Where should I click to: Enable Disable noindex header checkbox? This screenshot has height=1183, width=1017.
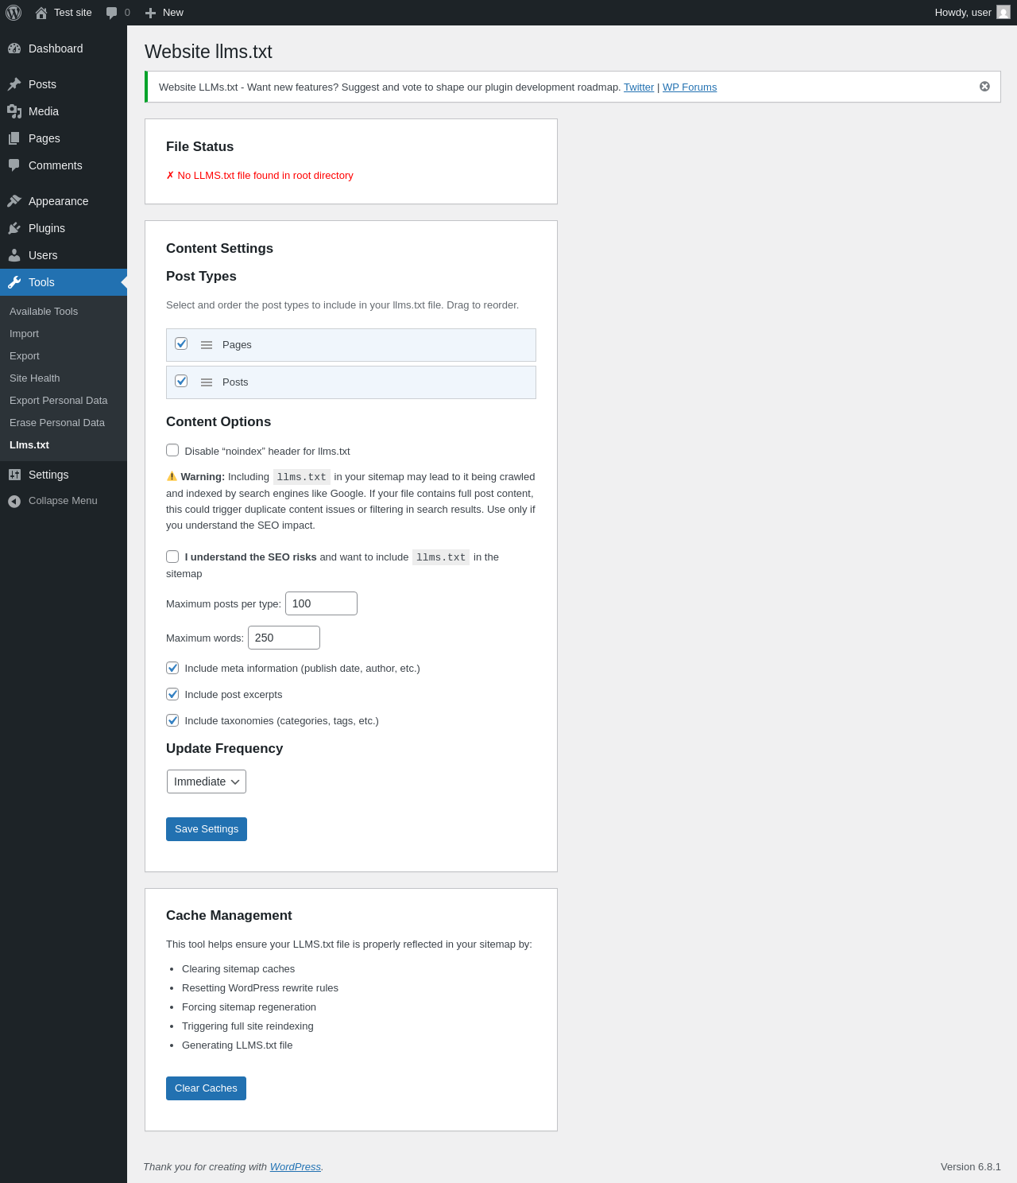[x=172, y=450]
